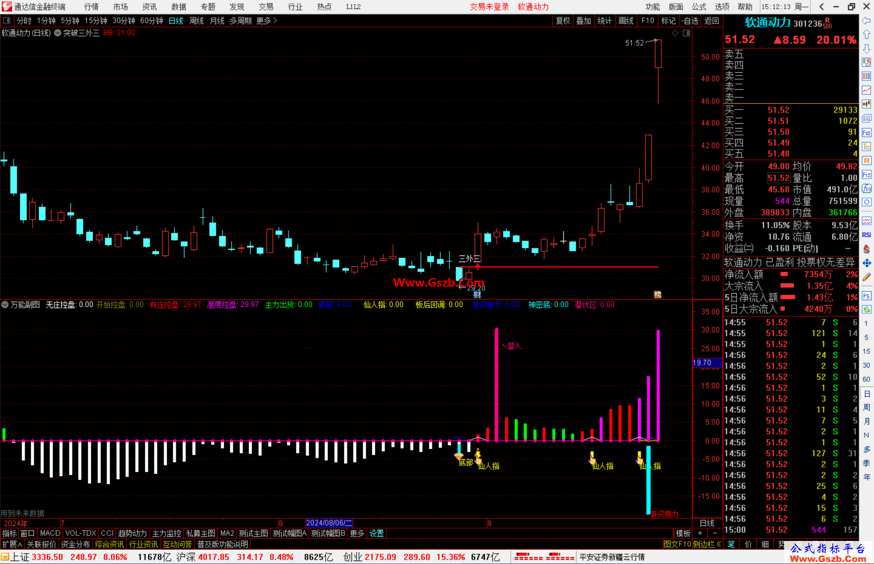
Task: Click the diamond icon at chart top-right
Action: click(x=675, y=33)
